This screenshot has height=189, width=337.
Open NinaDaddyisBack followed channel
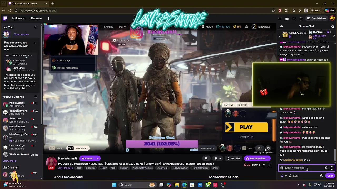coord(21,137)
